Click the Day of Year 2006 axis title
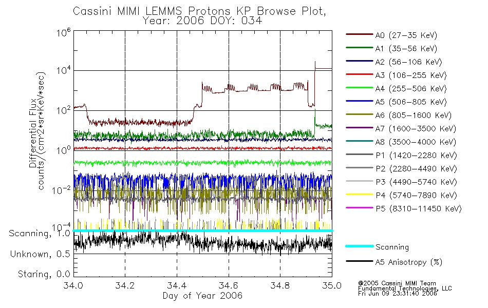Viewport: 488px width, 308px height. pyautogui.click(x=202, y=296)
